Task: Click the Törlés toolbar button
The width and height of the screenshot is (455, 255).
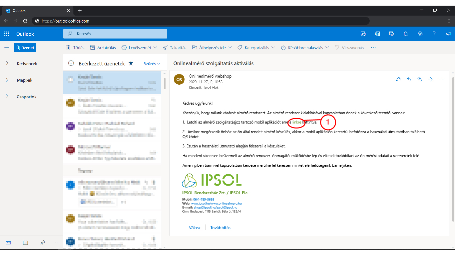Action: pos(75,48)
